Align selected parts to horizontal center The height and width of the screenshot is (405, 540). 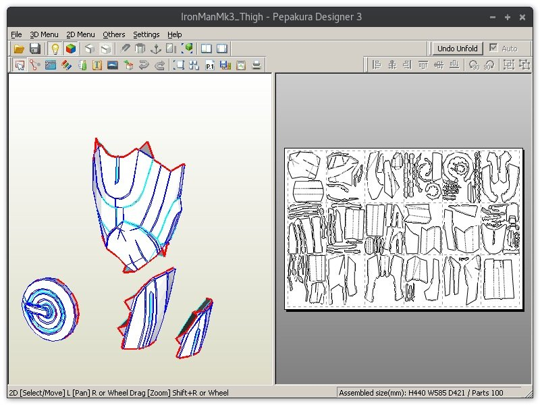click(392, 65)
